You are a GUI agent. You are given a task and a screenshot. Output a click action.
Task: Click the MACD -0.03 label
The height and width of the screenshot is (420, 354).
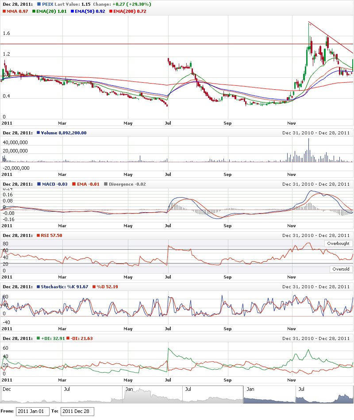click(x=55, y=184)
